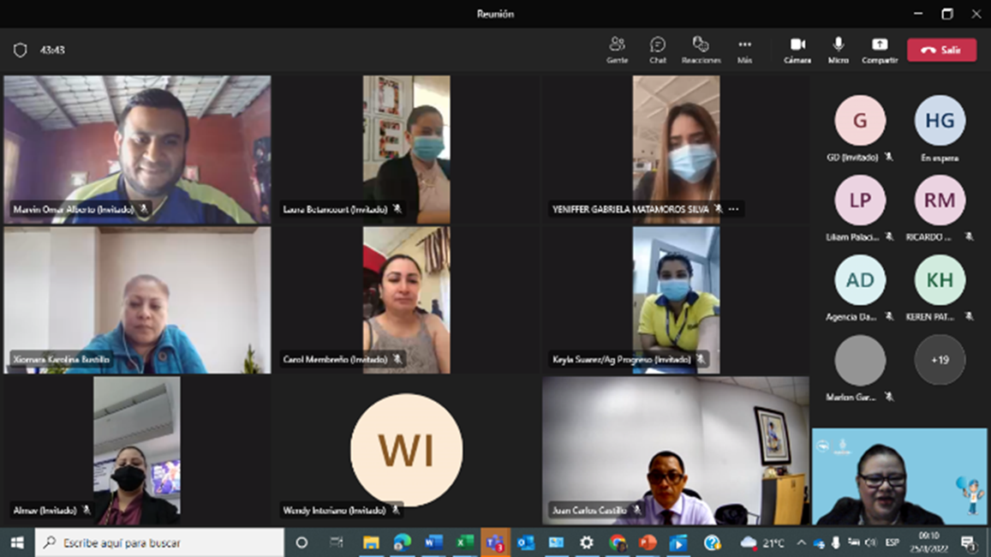This screenshot has height=557, width=991.
Task: Toggle the Micro mute button
Action: [x=838, y=50]
